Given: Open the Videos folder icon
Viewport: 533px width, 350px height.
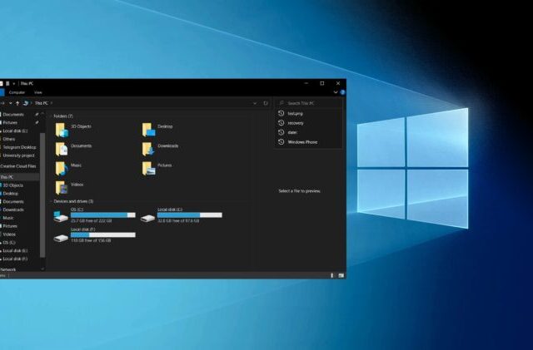Looking at the screenshot, I should pos(61,188).
